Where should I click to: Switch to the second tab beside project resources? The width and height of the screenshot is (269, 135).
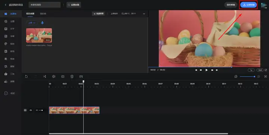pos(43,13)
